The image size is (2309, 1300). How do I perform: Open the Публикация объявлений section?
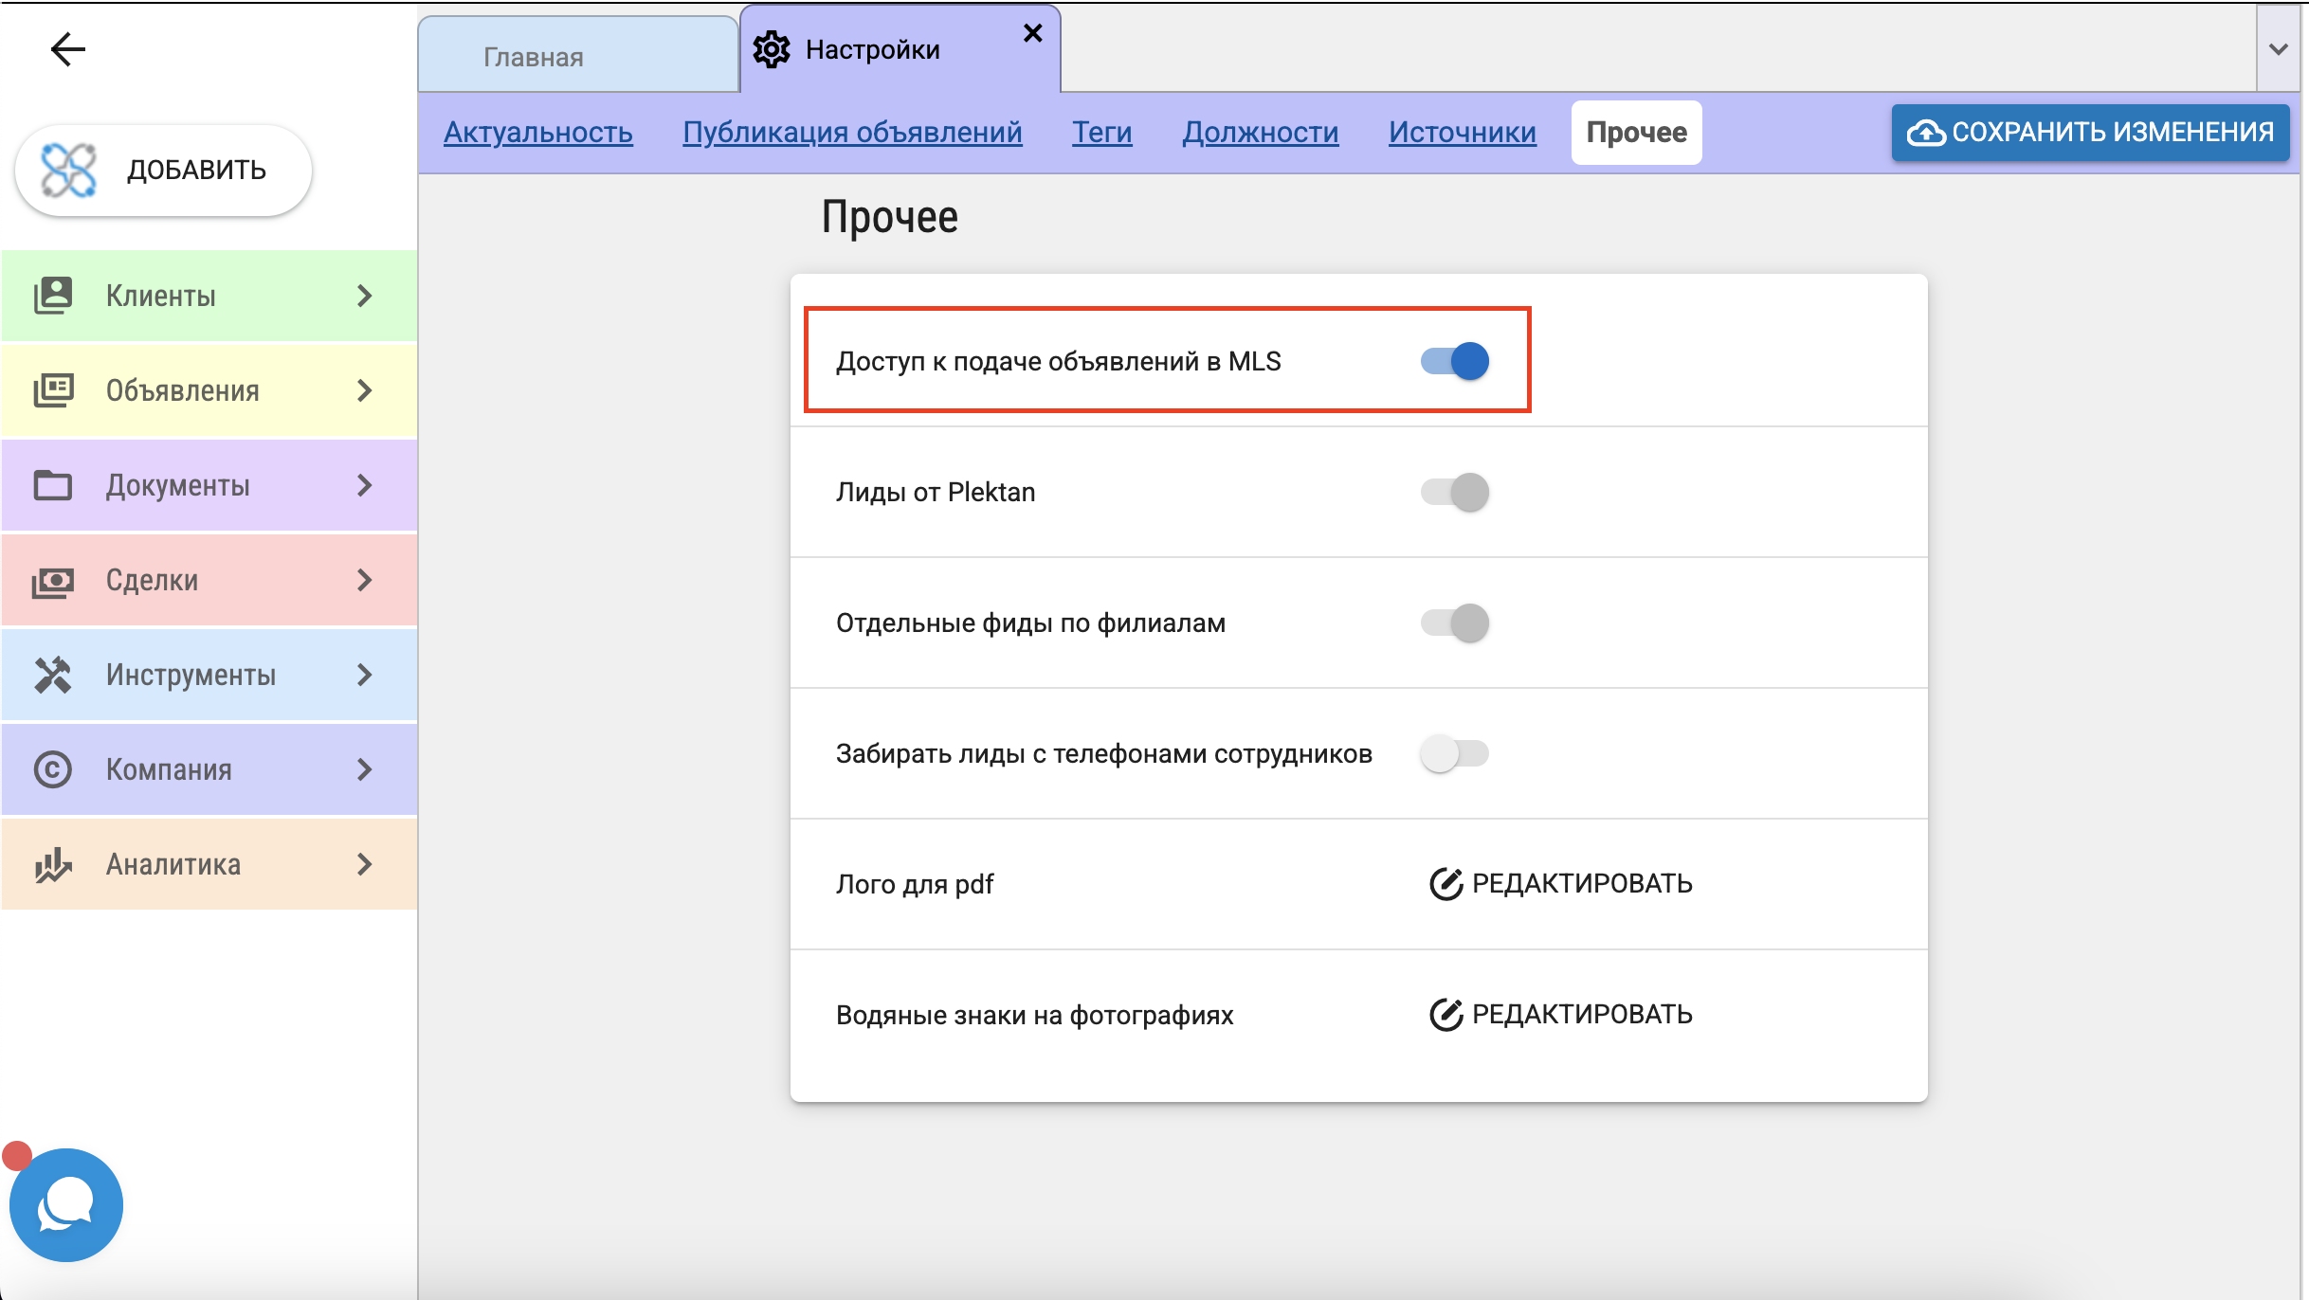pos(852,133)
